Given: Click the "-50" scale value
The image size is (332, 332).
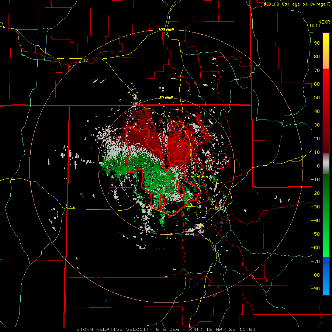Looking at the screenshot, I should tap(315, 234).
